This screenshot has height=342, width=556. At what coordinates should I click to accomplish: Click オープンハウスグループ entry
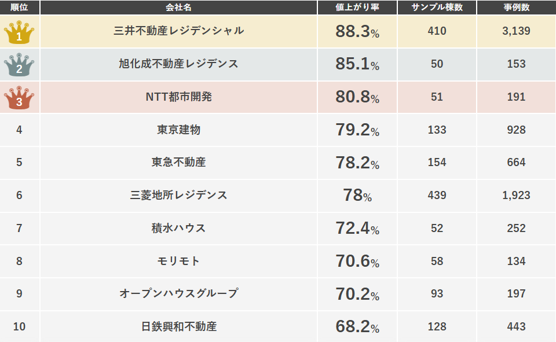[x=179, y=294]
